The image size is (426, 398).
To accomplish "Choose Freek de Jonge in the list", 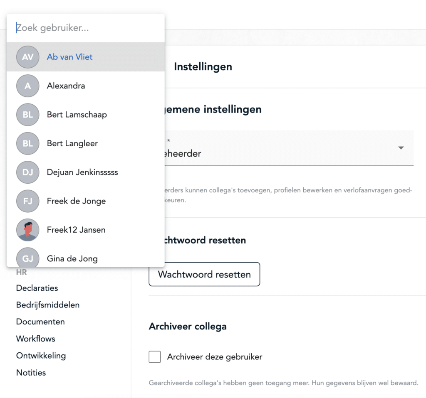I will point(86,201).
